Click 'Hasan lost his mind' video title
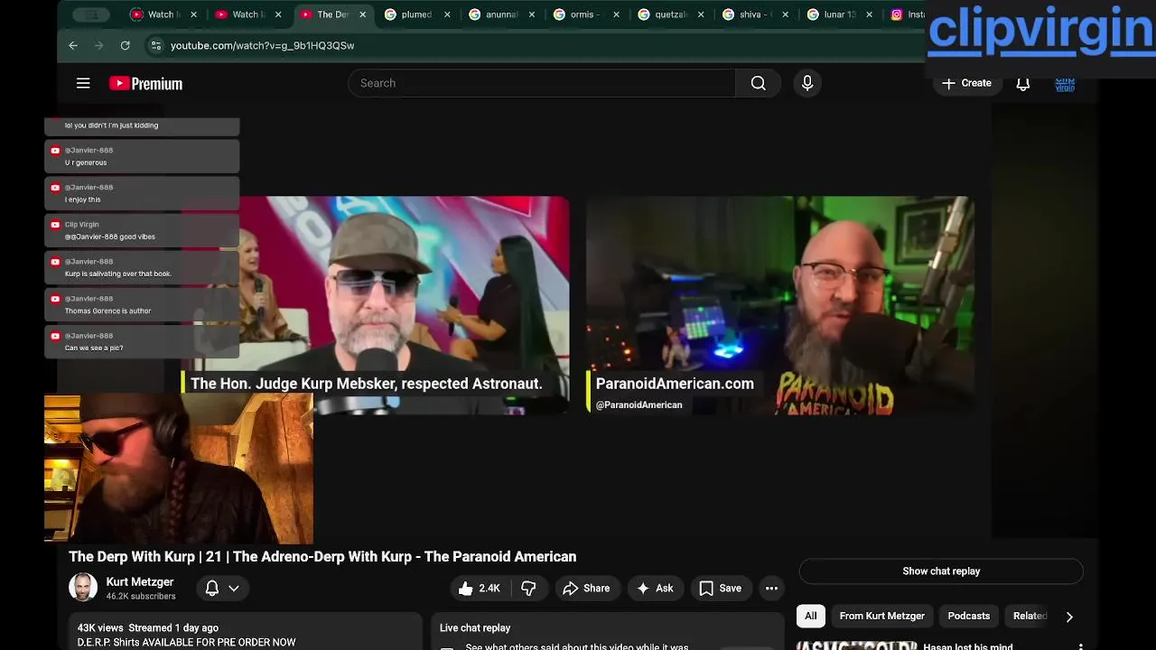1156x650 pixels. point(968,646)
